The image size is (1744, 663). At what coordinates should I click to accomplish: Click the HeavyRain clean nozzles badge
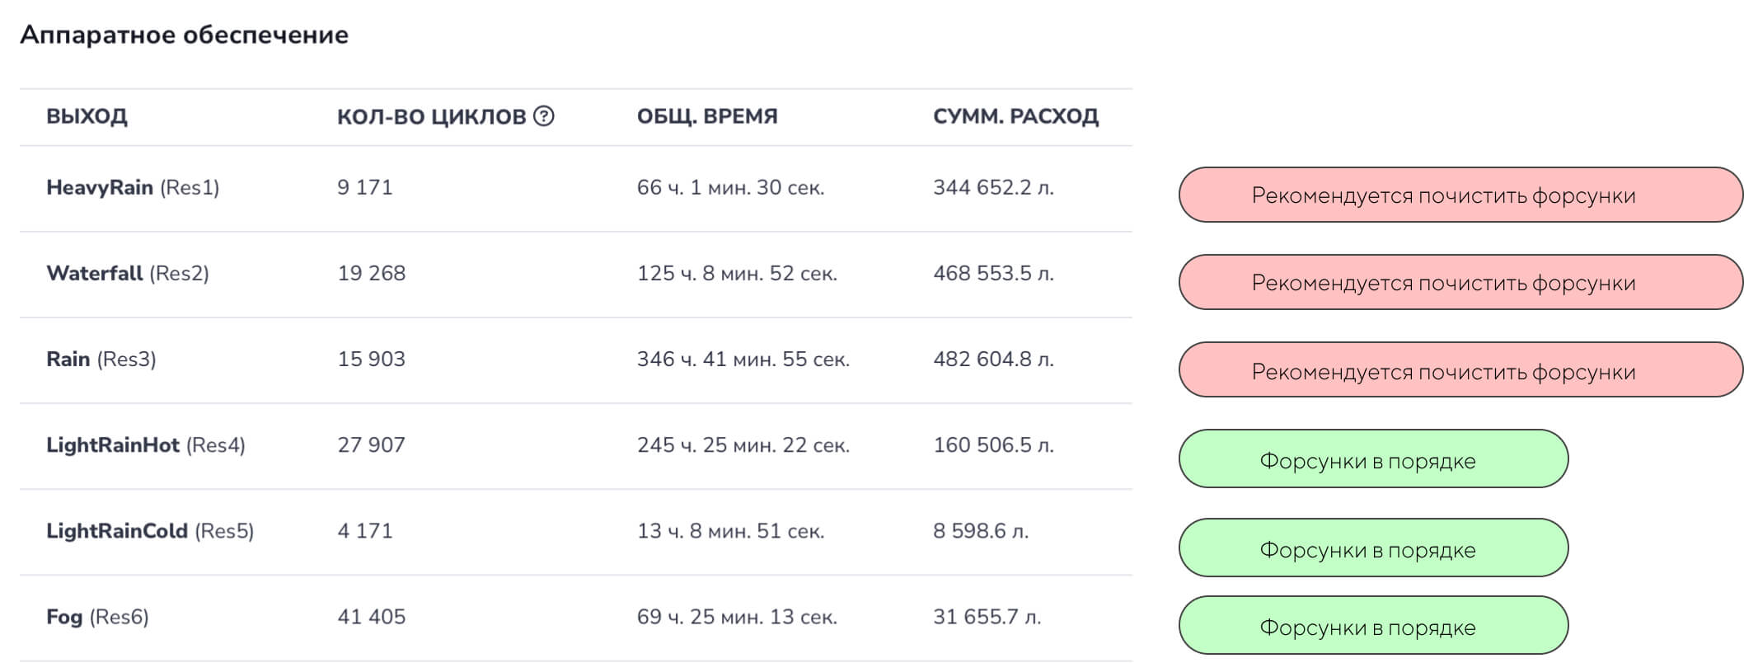(x=1460, y=195)
